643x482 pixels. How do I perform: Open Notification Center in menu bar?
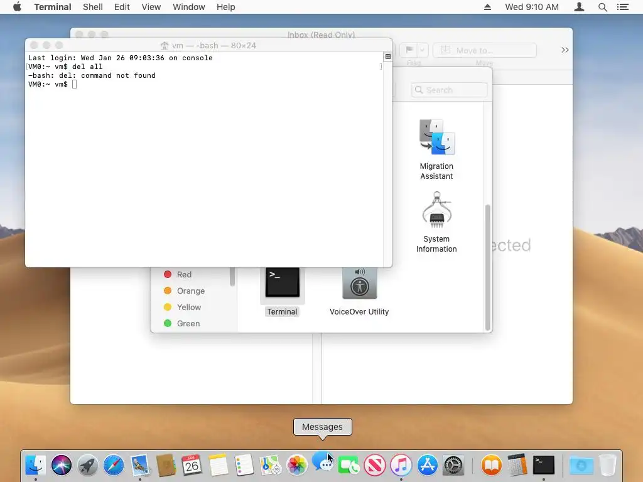(x=622, y=7)
